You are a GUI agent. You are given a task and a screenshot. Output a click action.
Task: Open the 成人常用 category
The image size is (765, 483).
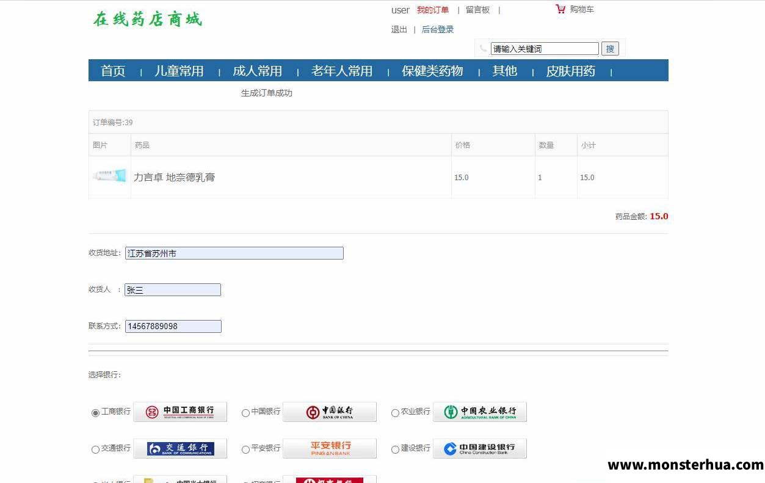click(x=258, y=71)
